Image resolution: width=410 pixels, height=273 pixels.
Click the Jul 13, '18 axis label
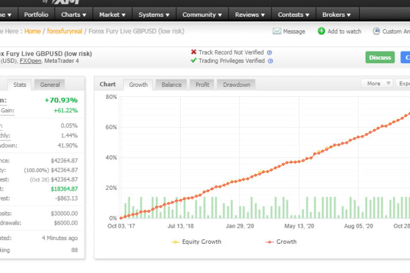[180, 226]
